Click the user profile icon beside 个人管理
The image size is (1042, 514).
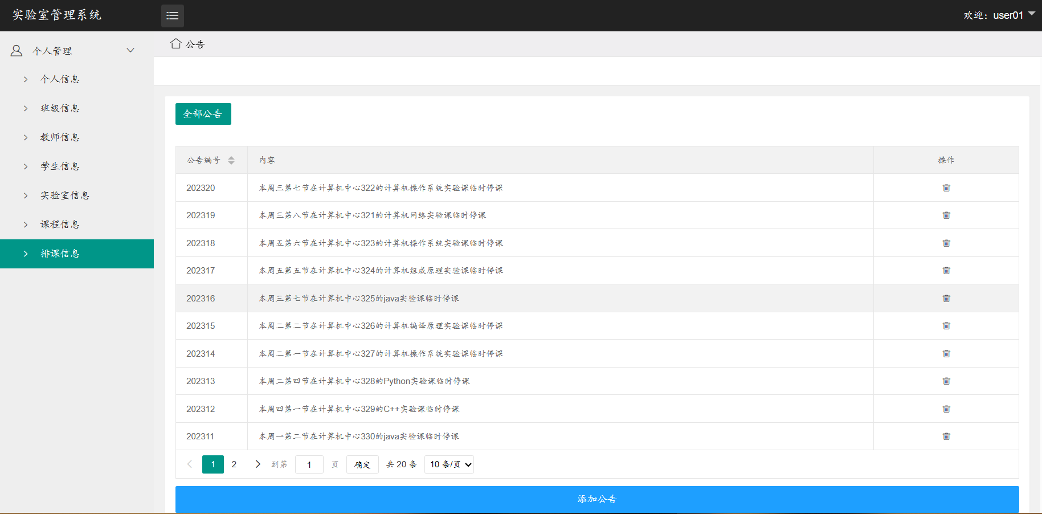tap(17, 51)
